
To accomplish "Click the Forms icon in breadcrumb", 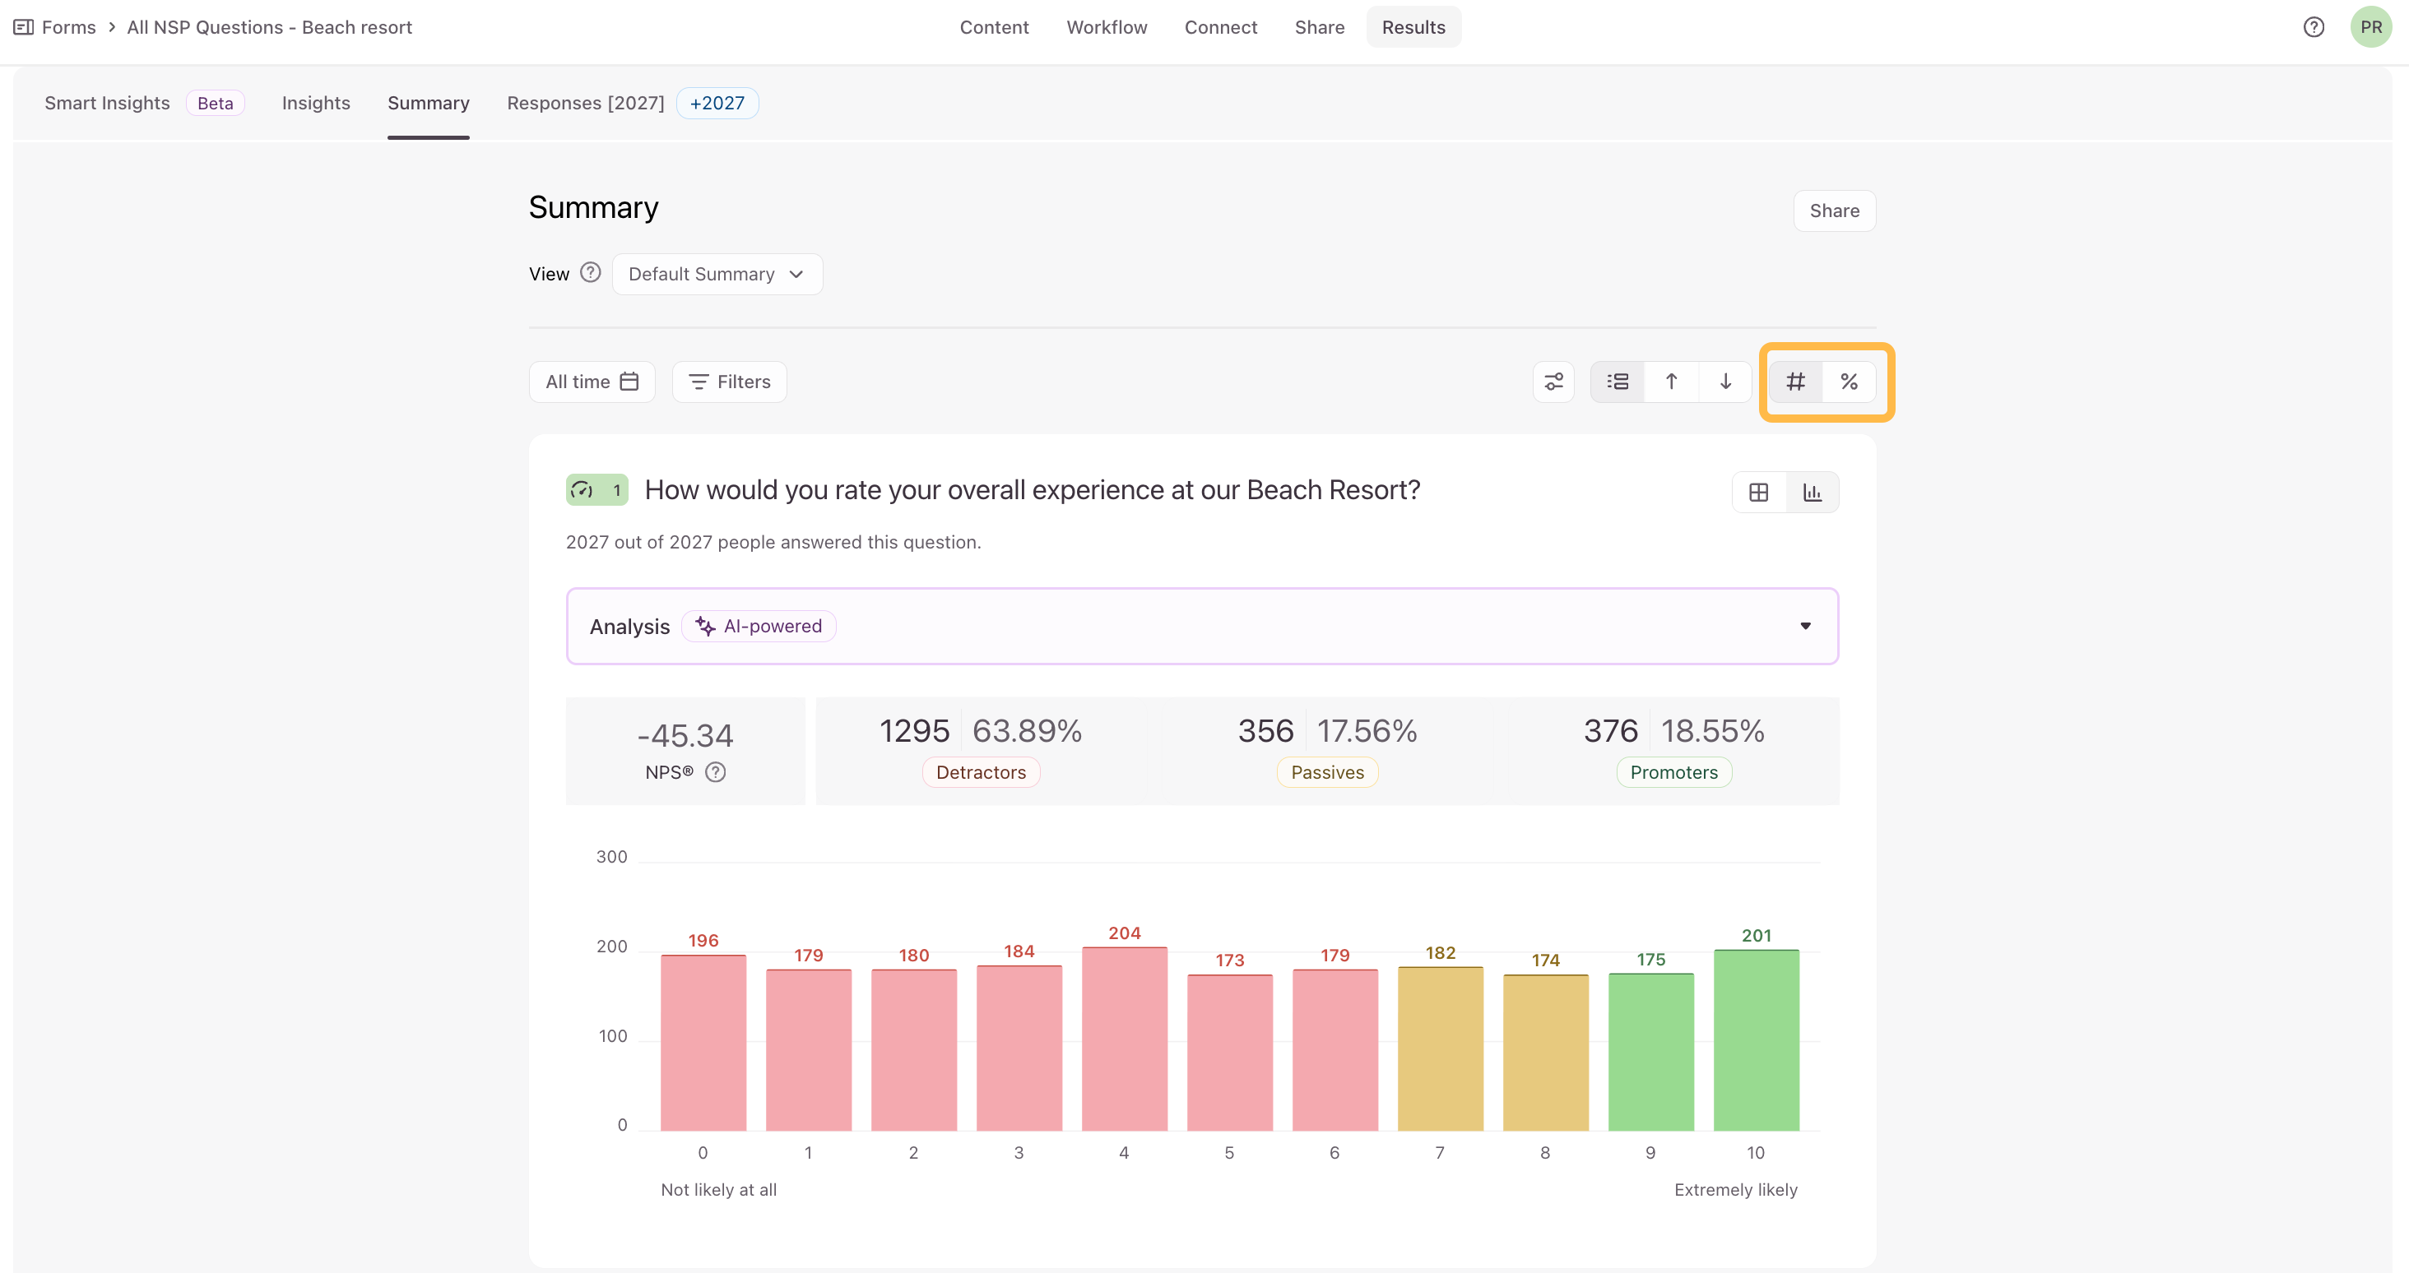I will (23, 27).
